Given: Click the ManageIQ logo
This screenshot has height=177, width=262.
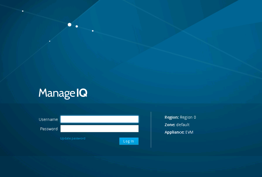Looking at the screenshot, I should 63,93.
